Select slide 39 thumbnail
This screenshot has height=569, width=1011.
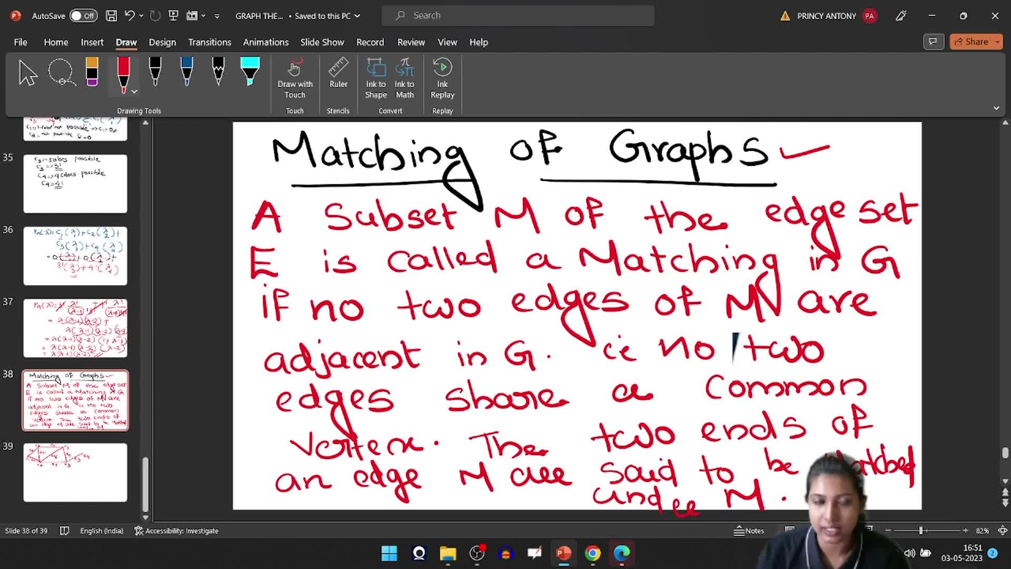coord(75,472)
